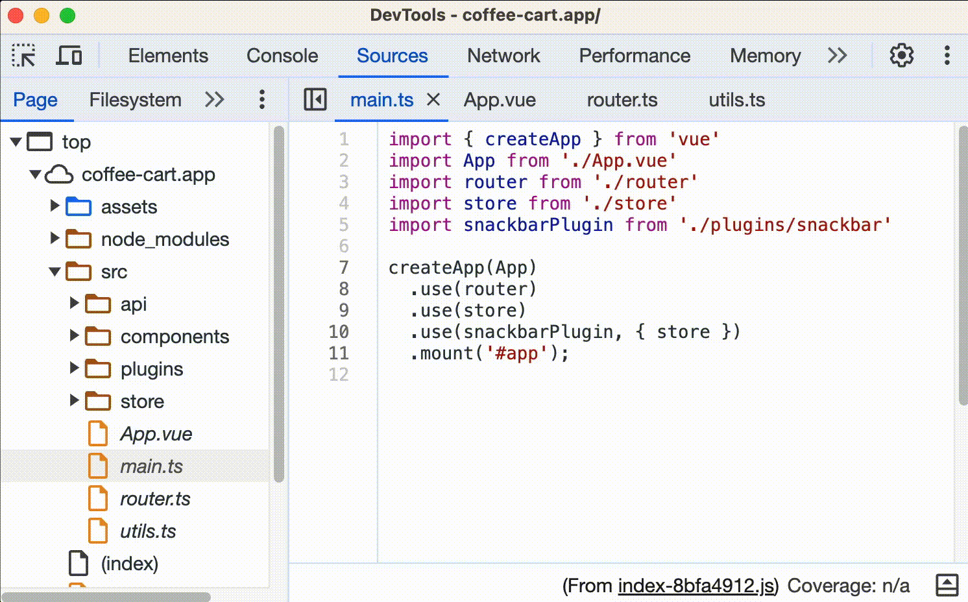968x602 pixels.
Task: Toggle the device toolbar icon
Action: [x=69, y=56]
